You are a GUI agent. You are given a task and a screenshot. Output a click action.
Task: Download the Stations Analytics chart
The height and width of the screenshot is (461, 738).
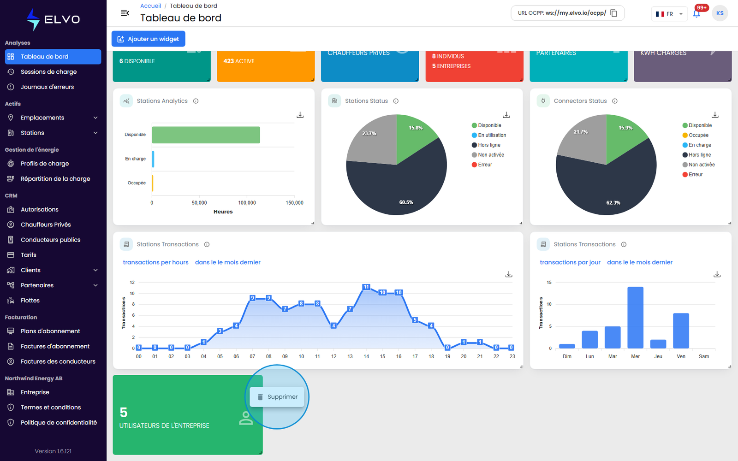(x=300, y=115)
